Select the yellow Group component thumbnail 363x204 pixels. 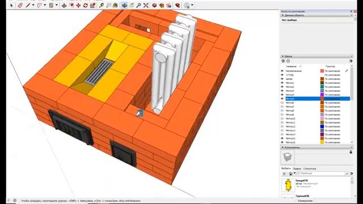[x=288, y=185]
